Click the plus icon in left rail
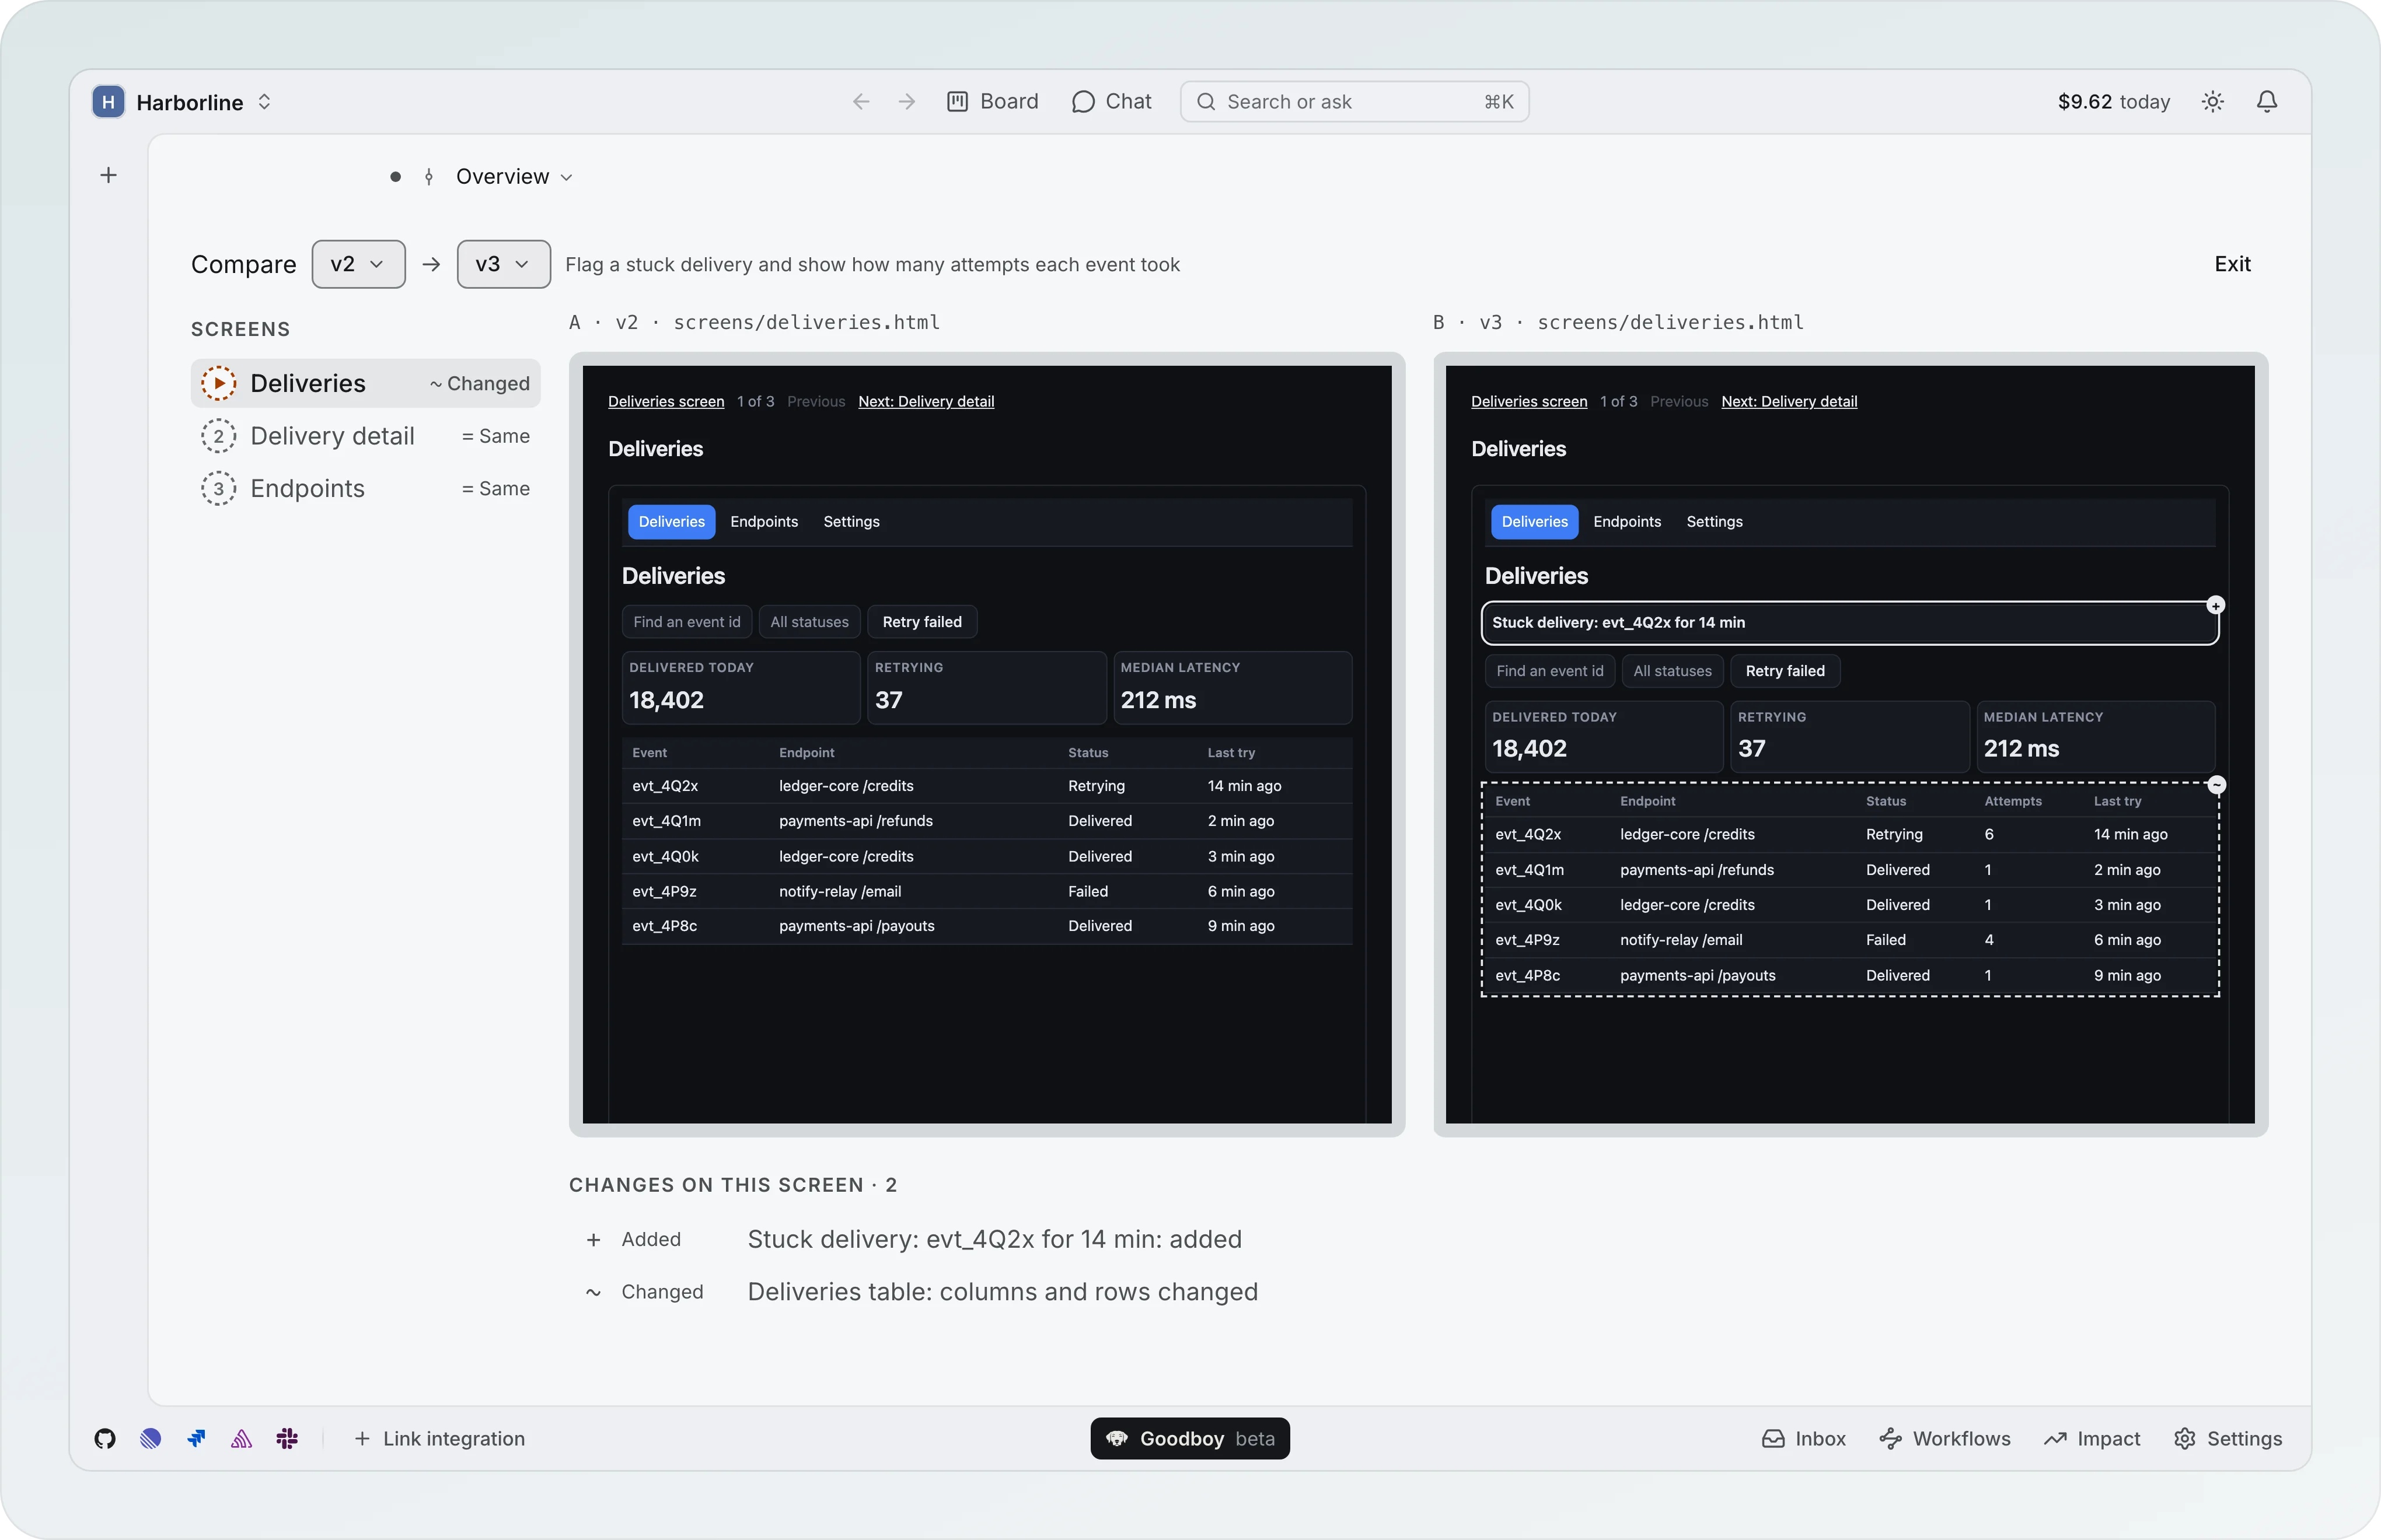The width and height of the screenshot is (2381, 1540). (x=109, y=176)
